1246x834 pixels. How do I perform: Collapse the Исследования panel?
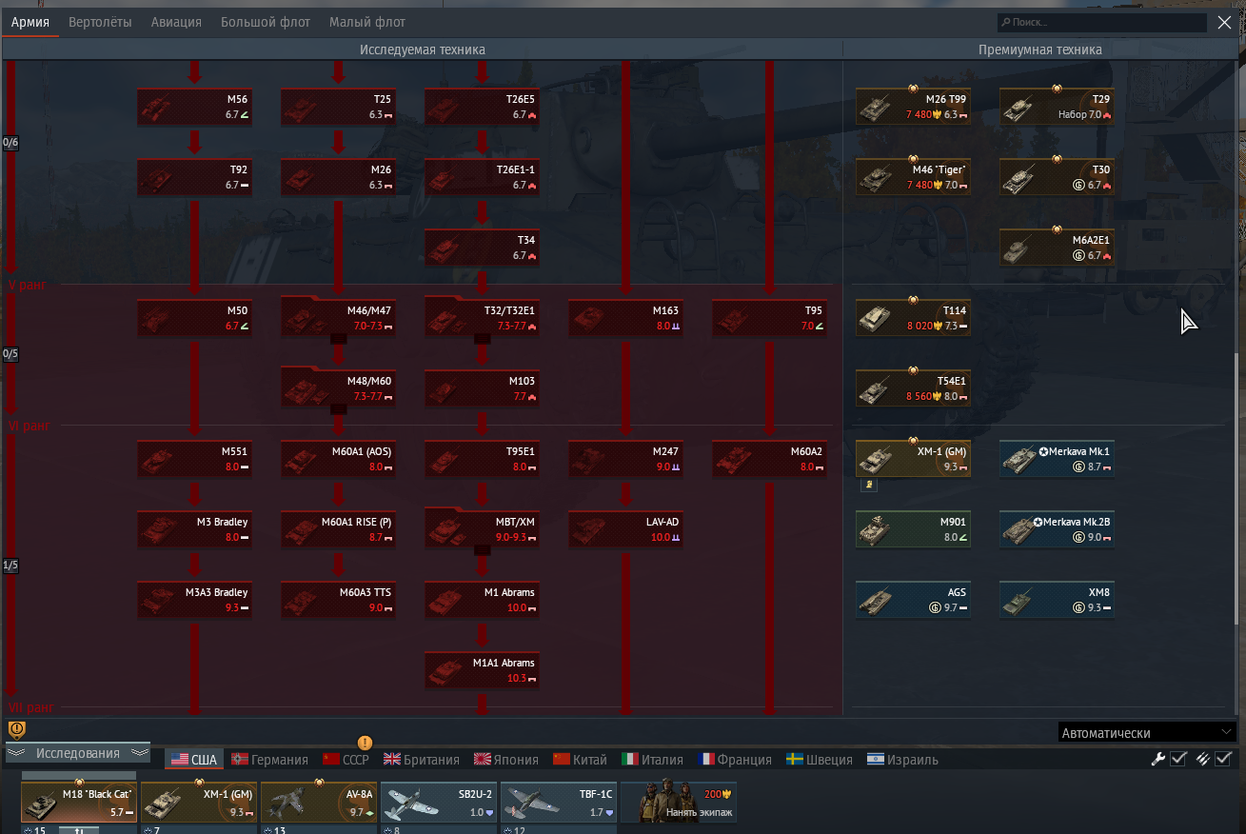(x=78, y=753)
